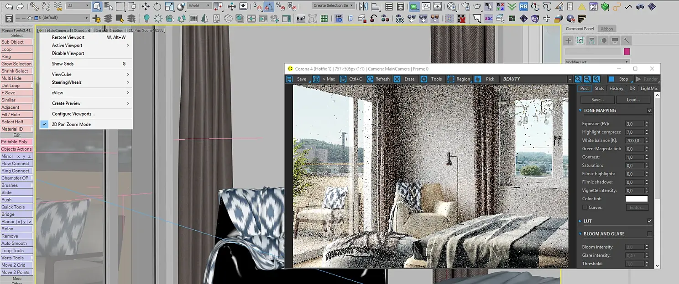Click Refresh in Corona toolbar
Screen dimensions: 679x284
(x=378, y=79)
